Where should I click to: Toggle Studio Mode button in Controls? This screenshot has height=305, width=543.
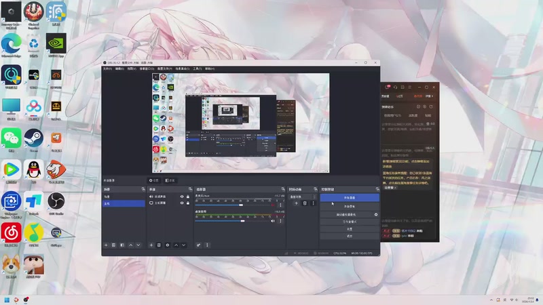[350, 222]
